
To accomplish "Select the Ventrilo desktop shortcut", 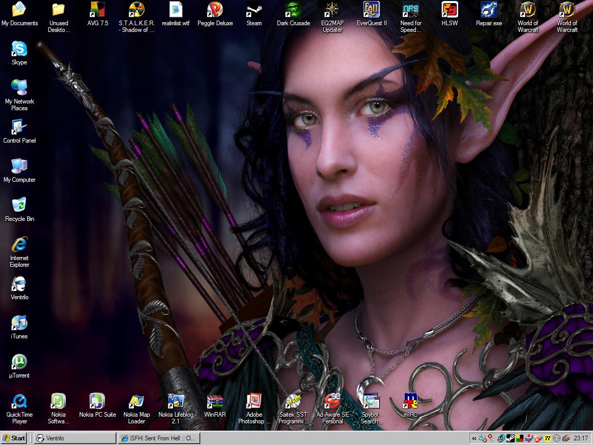I will (x=19, y=288).
